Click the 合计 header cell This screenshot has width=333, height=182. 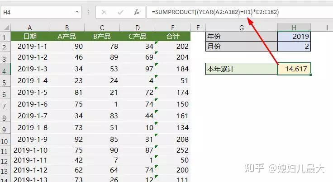click(x=173, y=37)
